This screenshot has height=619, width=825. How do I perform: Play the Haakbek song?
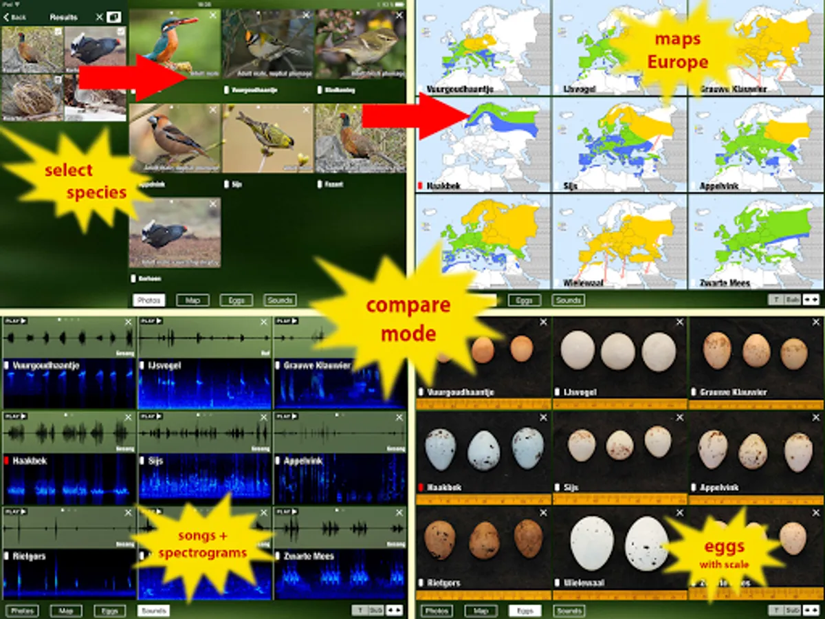click(14, 415)
